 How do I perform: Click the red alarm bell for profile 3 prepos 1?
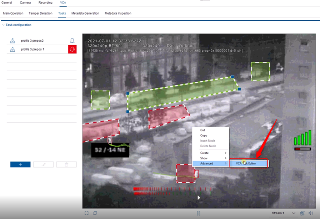click(x=72, y=49)
